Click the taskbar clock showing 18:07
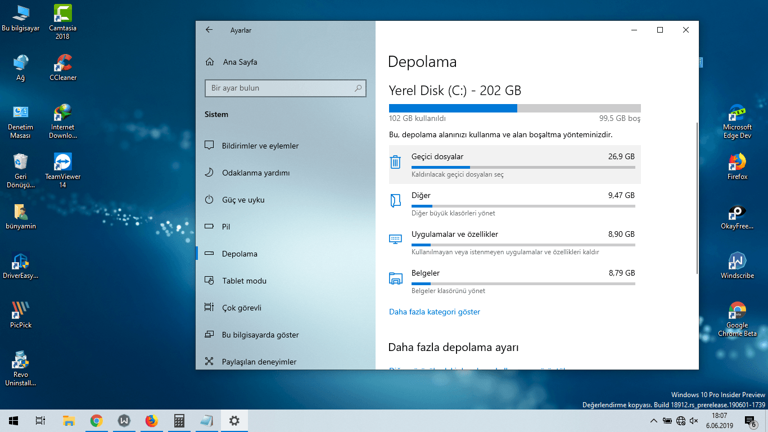This screenshot has width=768, height=432. (720, 421)
